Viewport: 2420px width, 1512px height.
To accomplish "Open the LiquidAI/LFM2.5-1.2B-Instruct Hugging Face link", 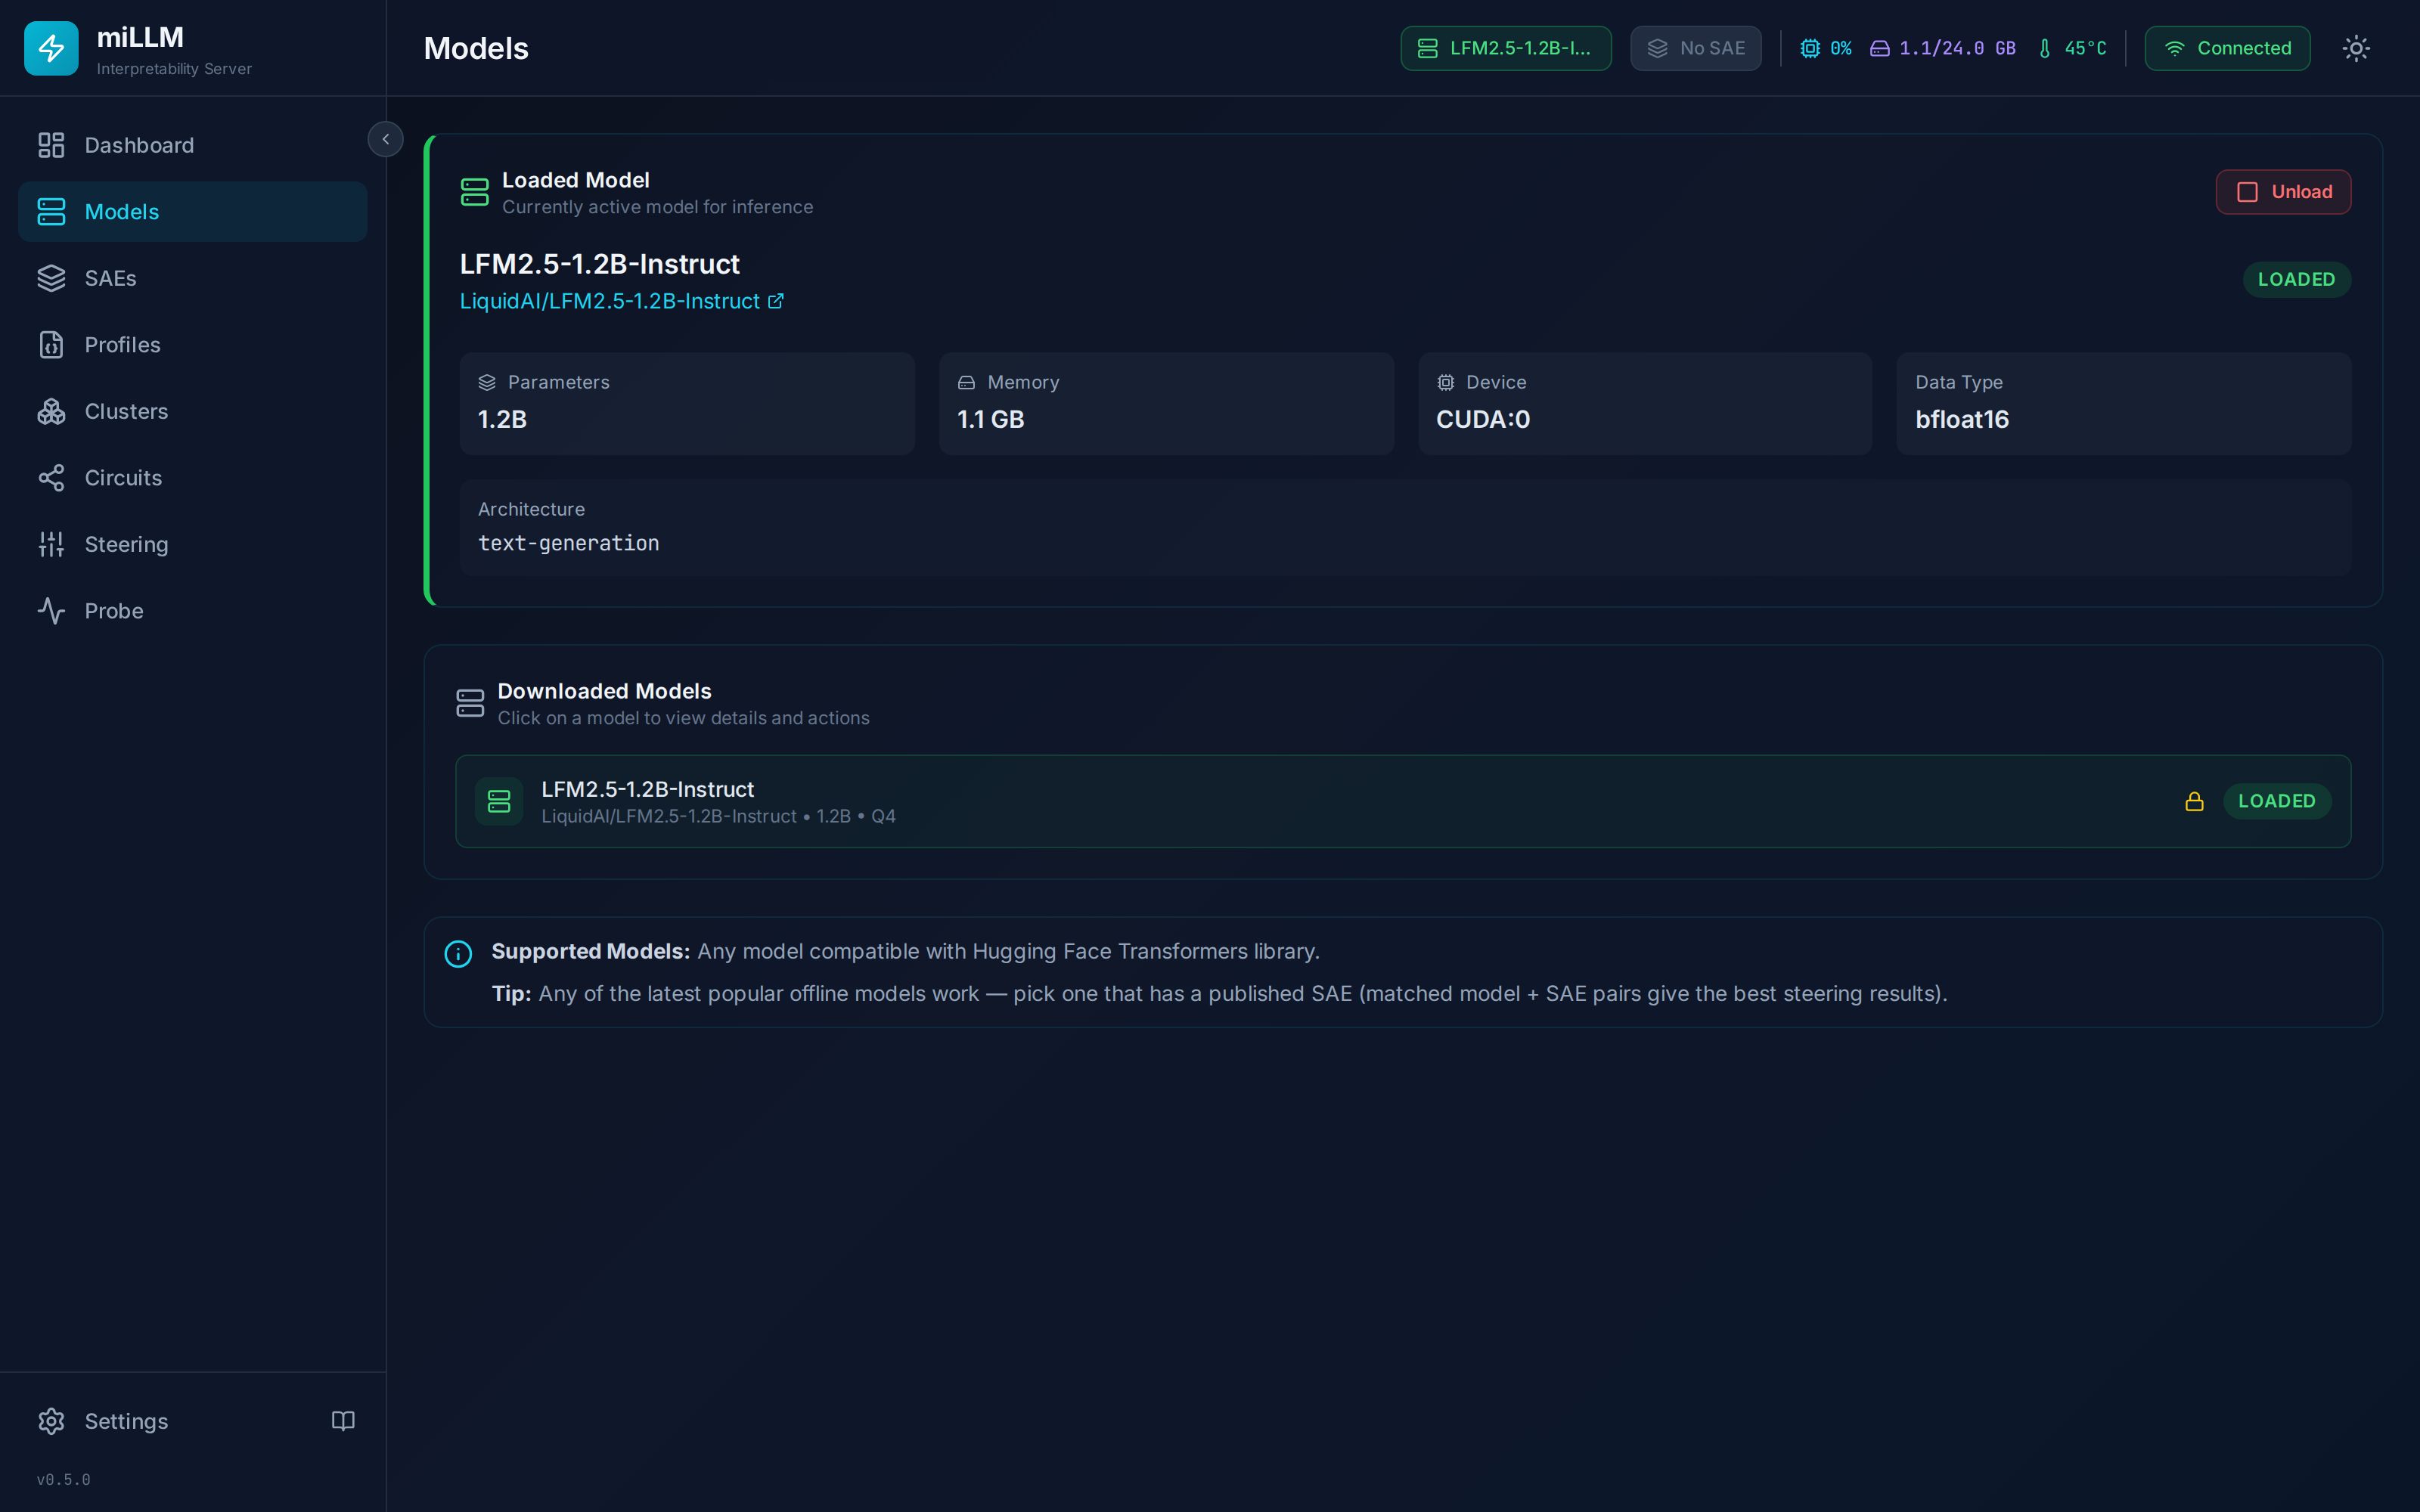I will [x=621, y=301].
